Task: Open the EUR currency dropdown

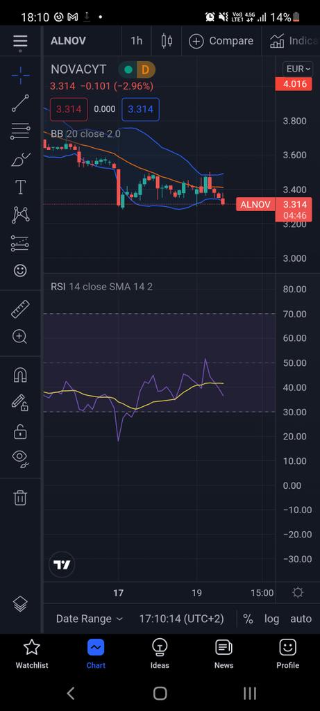Action: (x=297, y=69)
